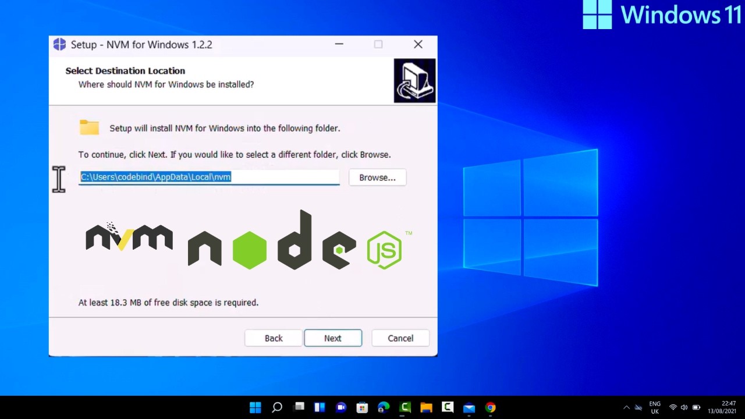
Task: Open the volume speaker tray icon
Action: [684, 407]
